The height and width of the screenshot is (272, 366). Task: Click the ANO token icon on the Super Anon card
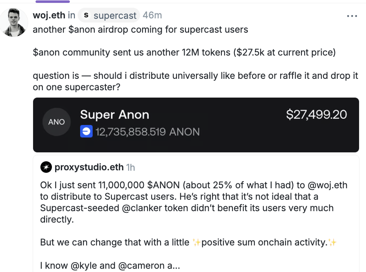point(56,122)
